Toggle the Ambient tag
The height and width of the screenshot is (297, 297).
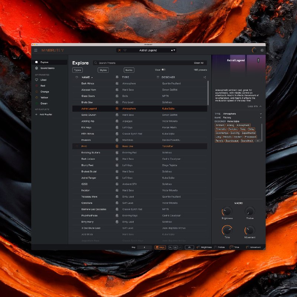tap(220, 125)
